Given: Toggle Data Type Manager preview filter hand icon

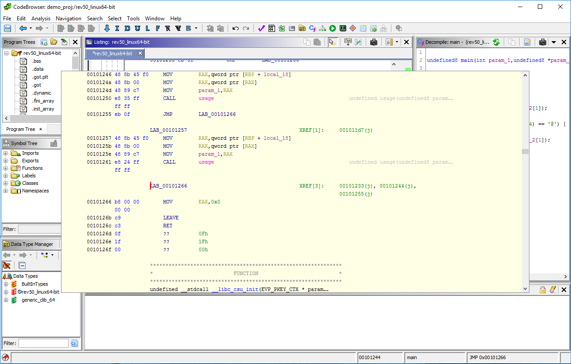Looking at the screenshot, I should [7, 265].
